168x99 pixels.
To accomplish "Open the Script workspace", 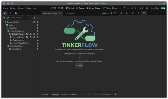I will coord(70,8).
